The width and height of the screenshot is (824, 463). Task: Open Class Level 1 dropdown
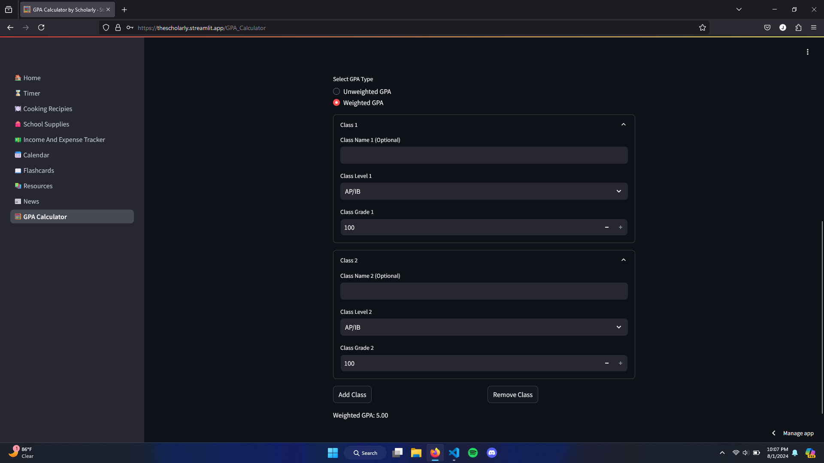point(484,192)
